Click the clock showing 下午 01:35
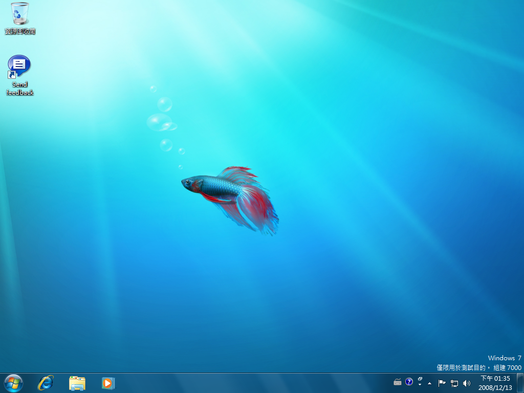The image size is (524, 393). [495, 378]
